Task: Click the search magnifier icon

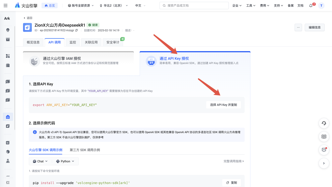Action: [x=164, y=5]
